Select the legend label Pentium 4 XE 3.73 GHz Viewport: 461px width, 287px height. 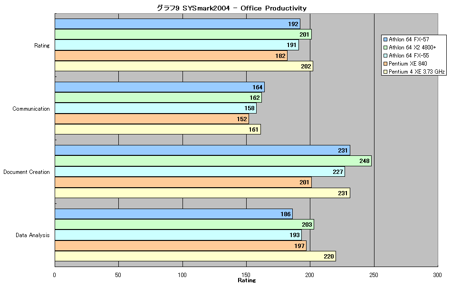click(417, 72)
